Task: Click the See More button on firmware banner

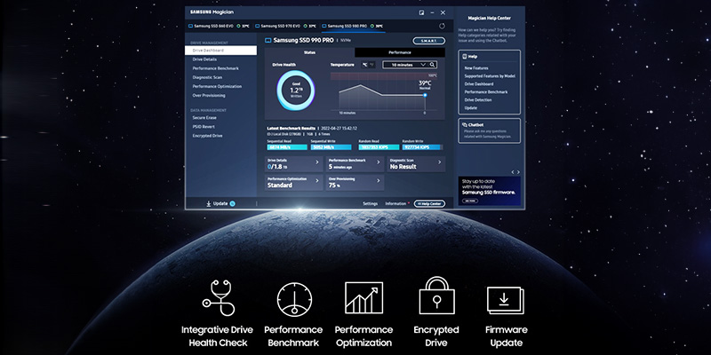Action: pos(471,201)
